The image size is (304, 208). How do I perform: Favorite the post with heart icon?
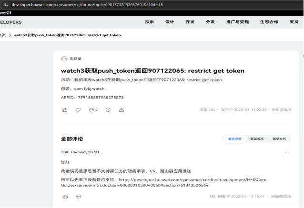point(78,110)
